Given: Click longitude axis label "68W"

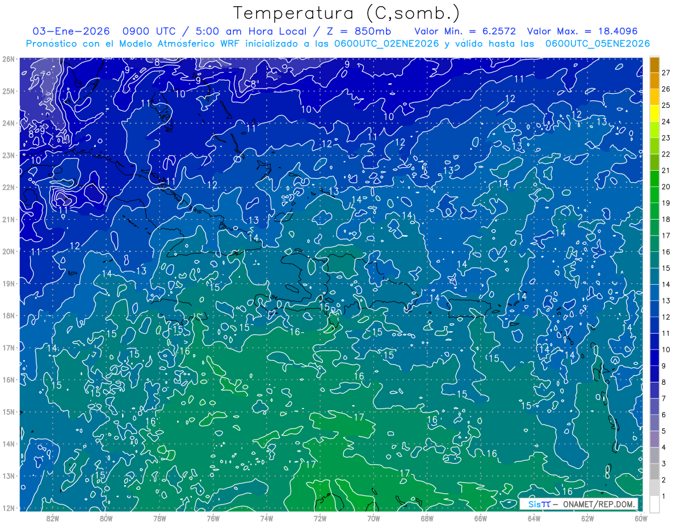Looking at the screenshot, I should [x=427, y=518].
